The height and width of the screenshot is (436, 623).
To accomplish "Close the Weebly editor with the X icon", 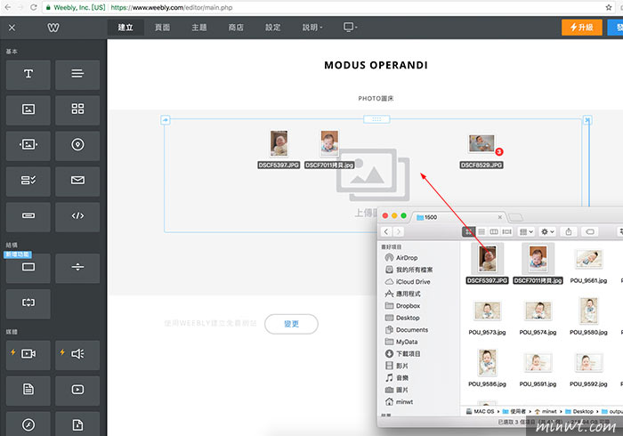I will [x=12, y=28].
